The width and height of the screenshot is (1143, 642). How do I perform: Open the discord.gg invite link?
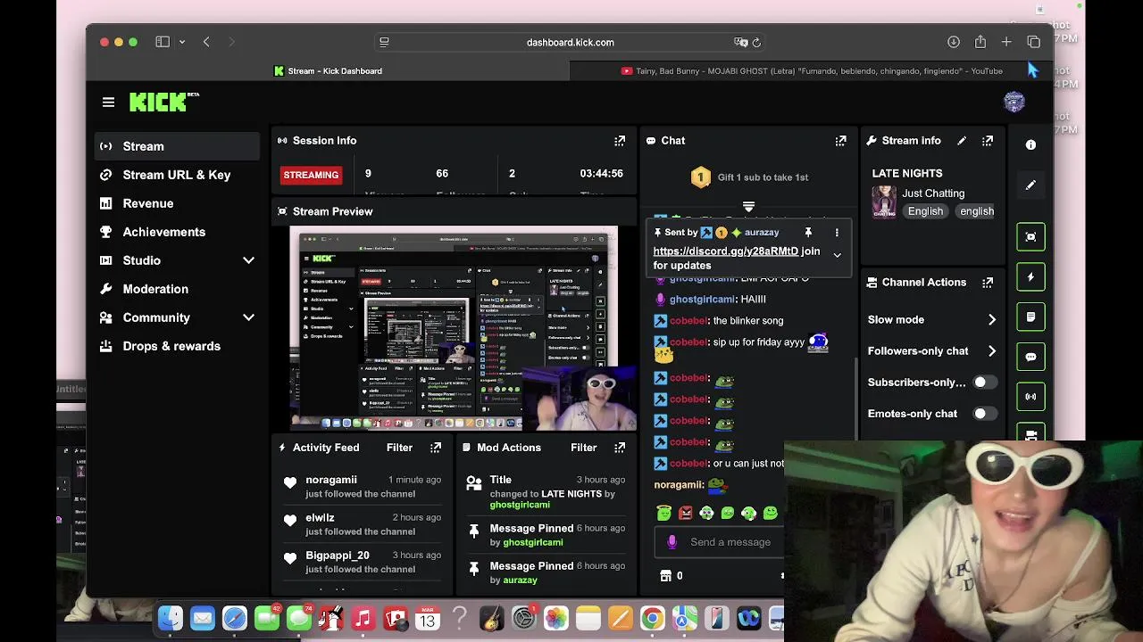(x=725, y=251)
